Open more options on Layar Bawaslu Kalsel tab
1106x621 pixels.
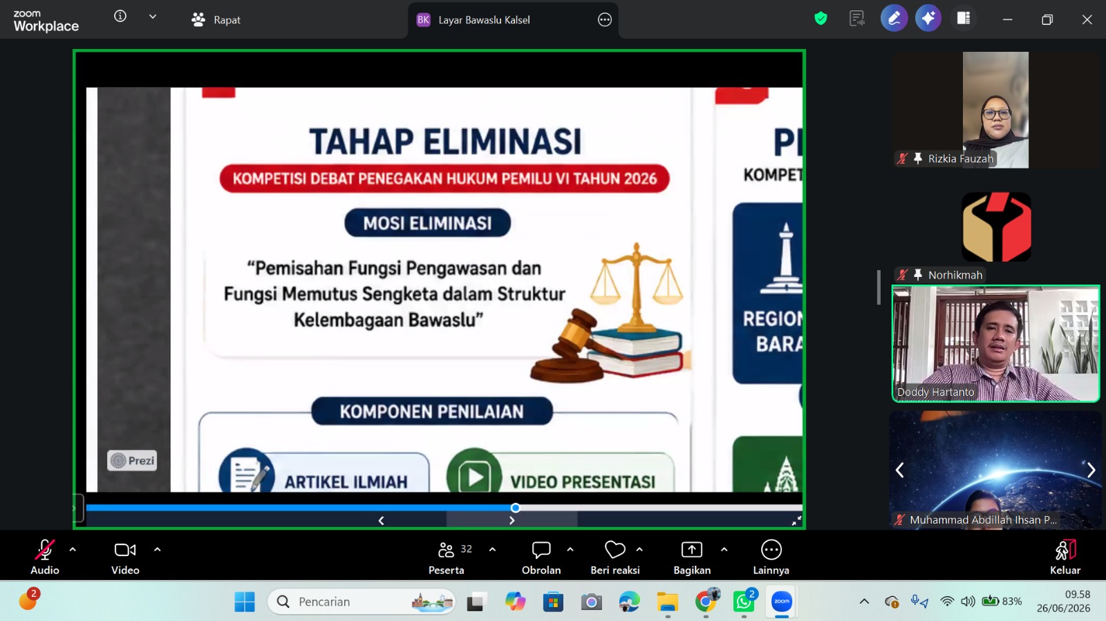point(605,20)
